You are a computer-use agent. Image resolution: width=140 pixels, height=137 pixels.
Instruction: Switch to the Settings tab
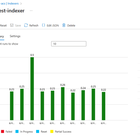click(x=15, y=36)
